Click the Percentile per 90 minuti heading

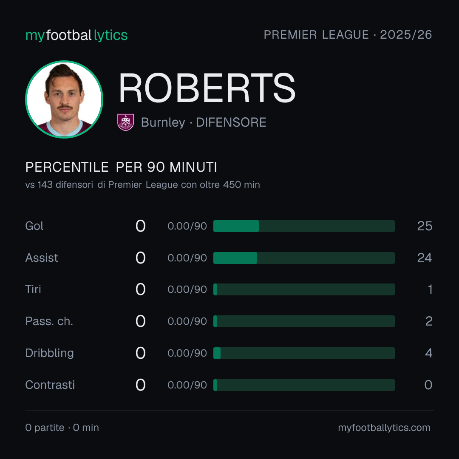pyautogui.click(x=121, y=167)
